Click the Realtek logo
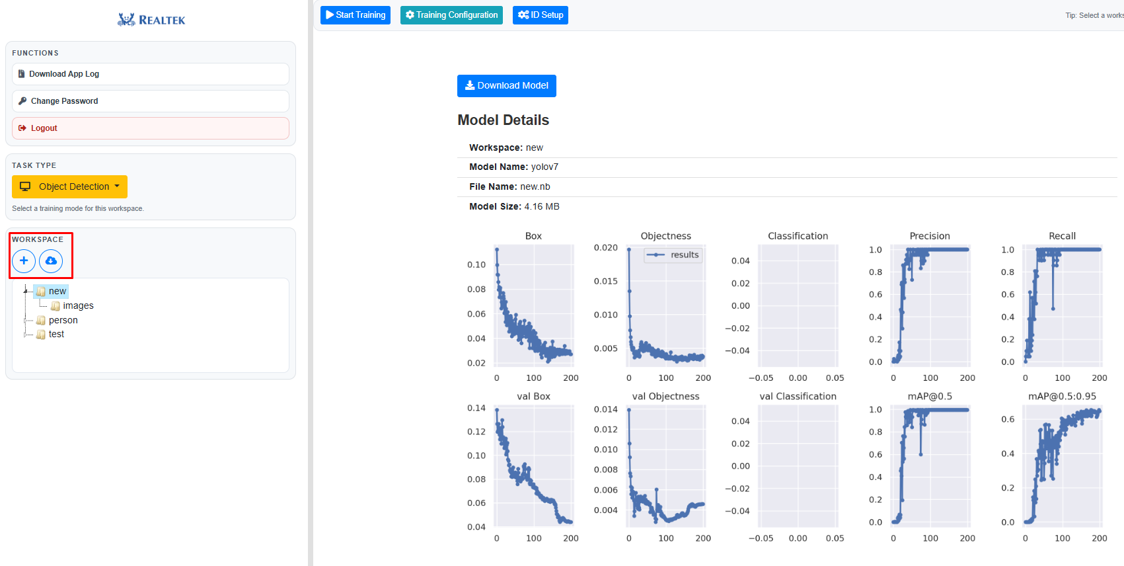The width and height of the screenshot is (1124, 566). click(x=151, y=20)
